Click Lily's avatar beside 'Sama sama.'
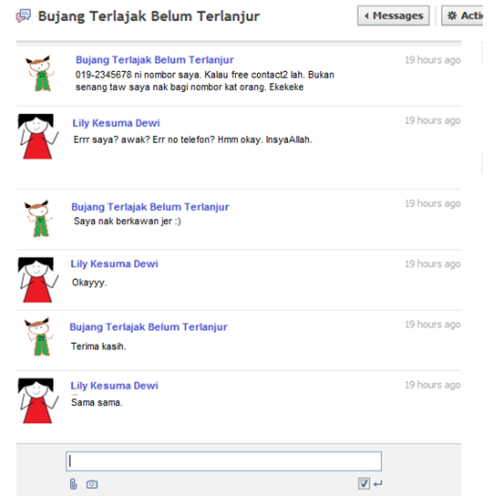494x496 pixels. [x=38, y=401]
